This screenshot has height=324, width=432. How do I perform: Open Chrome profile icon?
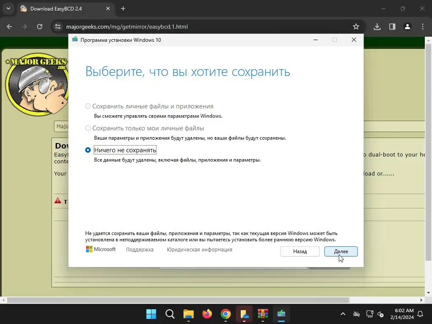coord(408,27)
